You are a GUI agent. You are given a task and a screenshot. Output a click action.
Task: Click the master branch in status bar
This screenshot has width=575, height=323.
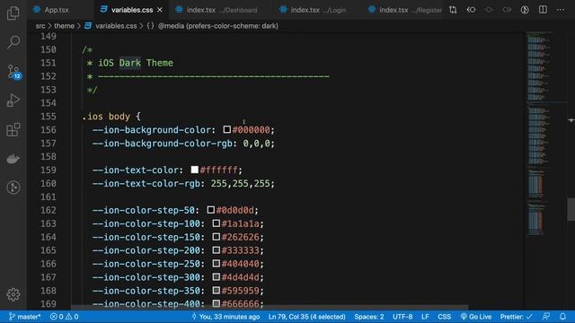tap(25, 317)
